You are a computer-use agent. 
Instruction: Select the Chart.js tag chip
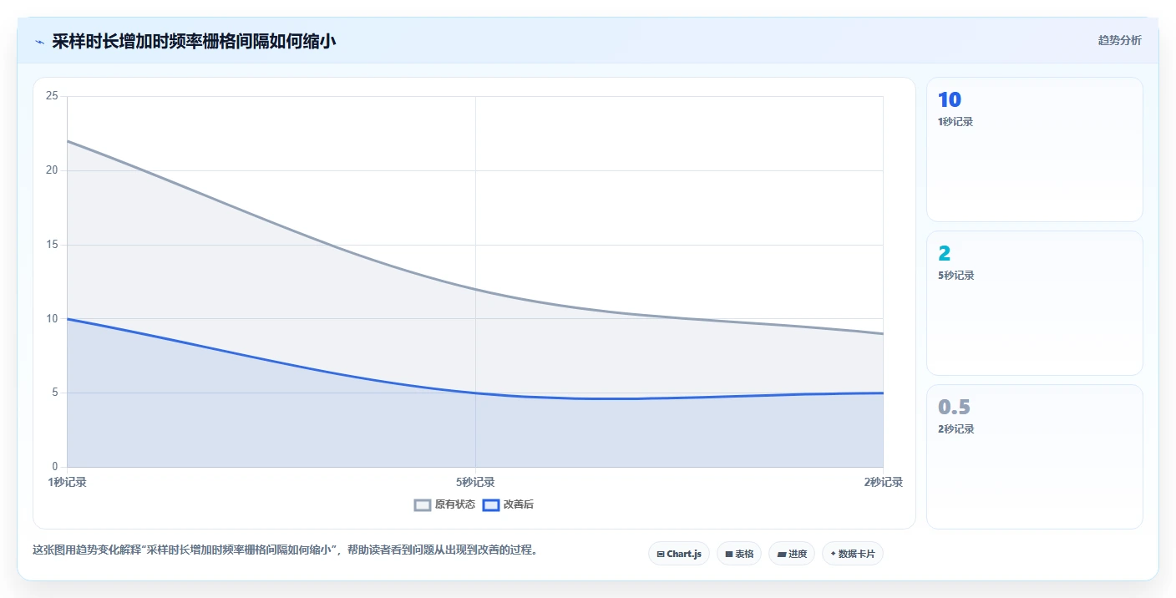[x=679, y=554]
